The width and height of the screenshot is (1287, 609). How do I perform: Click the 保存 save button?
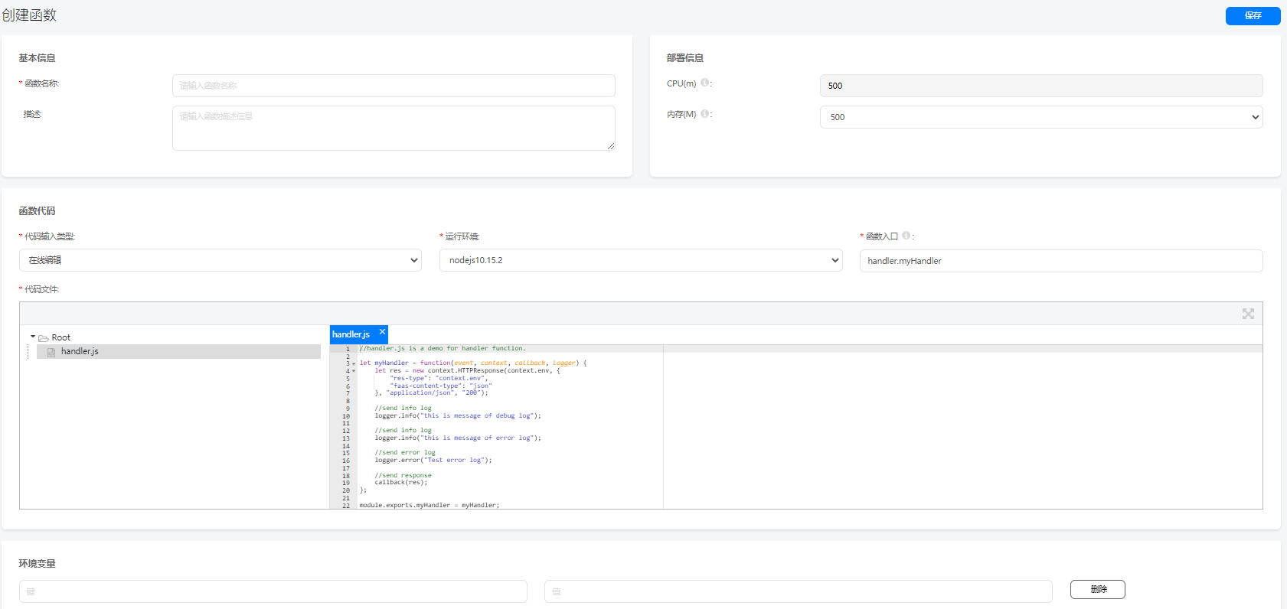(x=1253, y=15)
